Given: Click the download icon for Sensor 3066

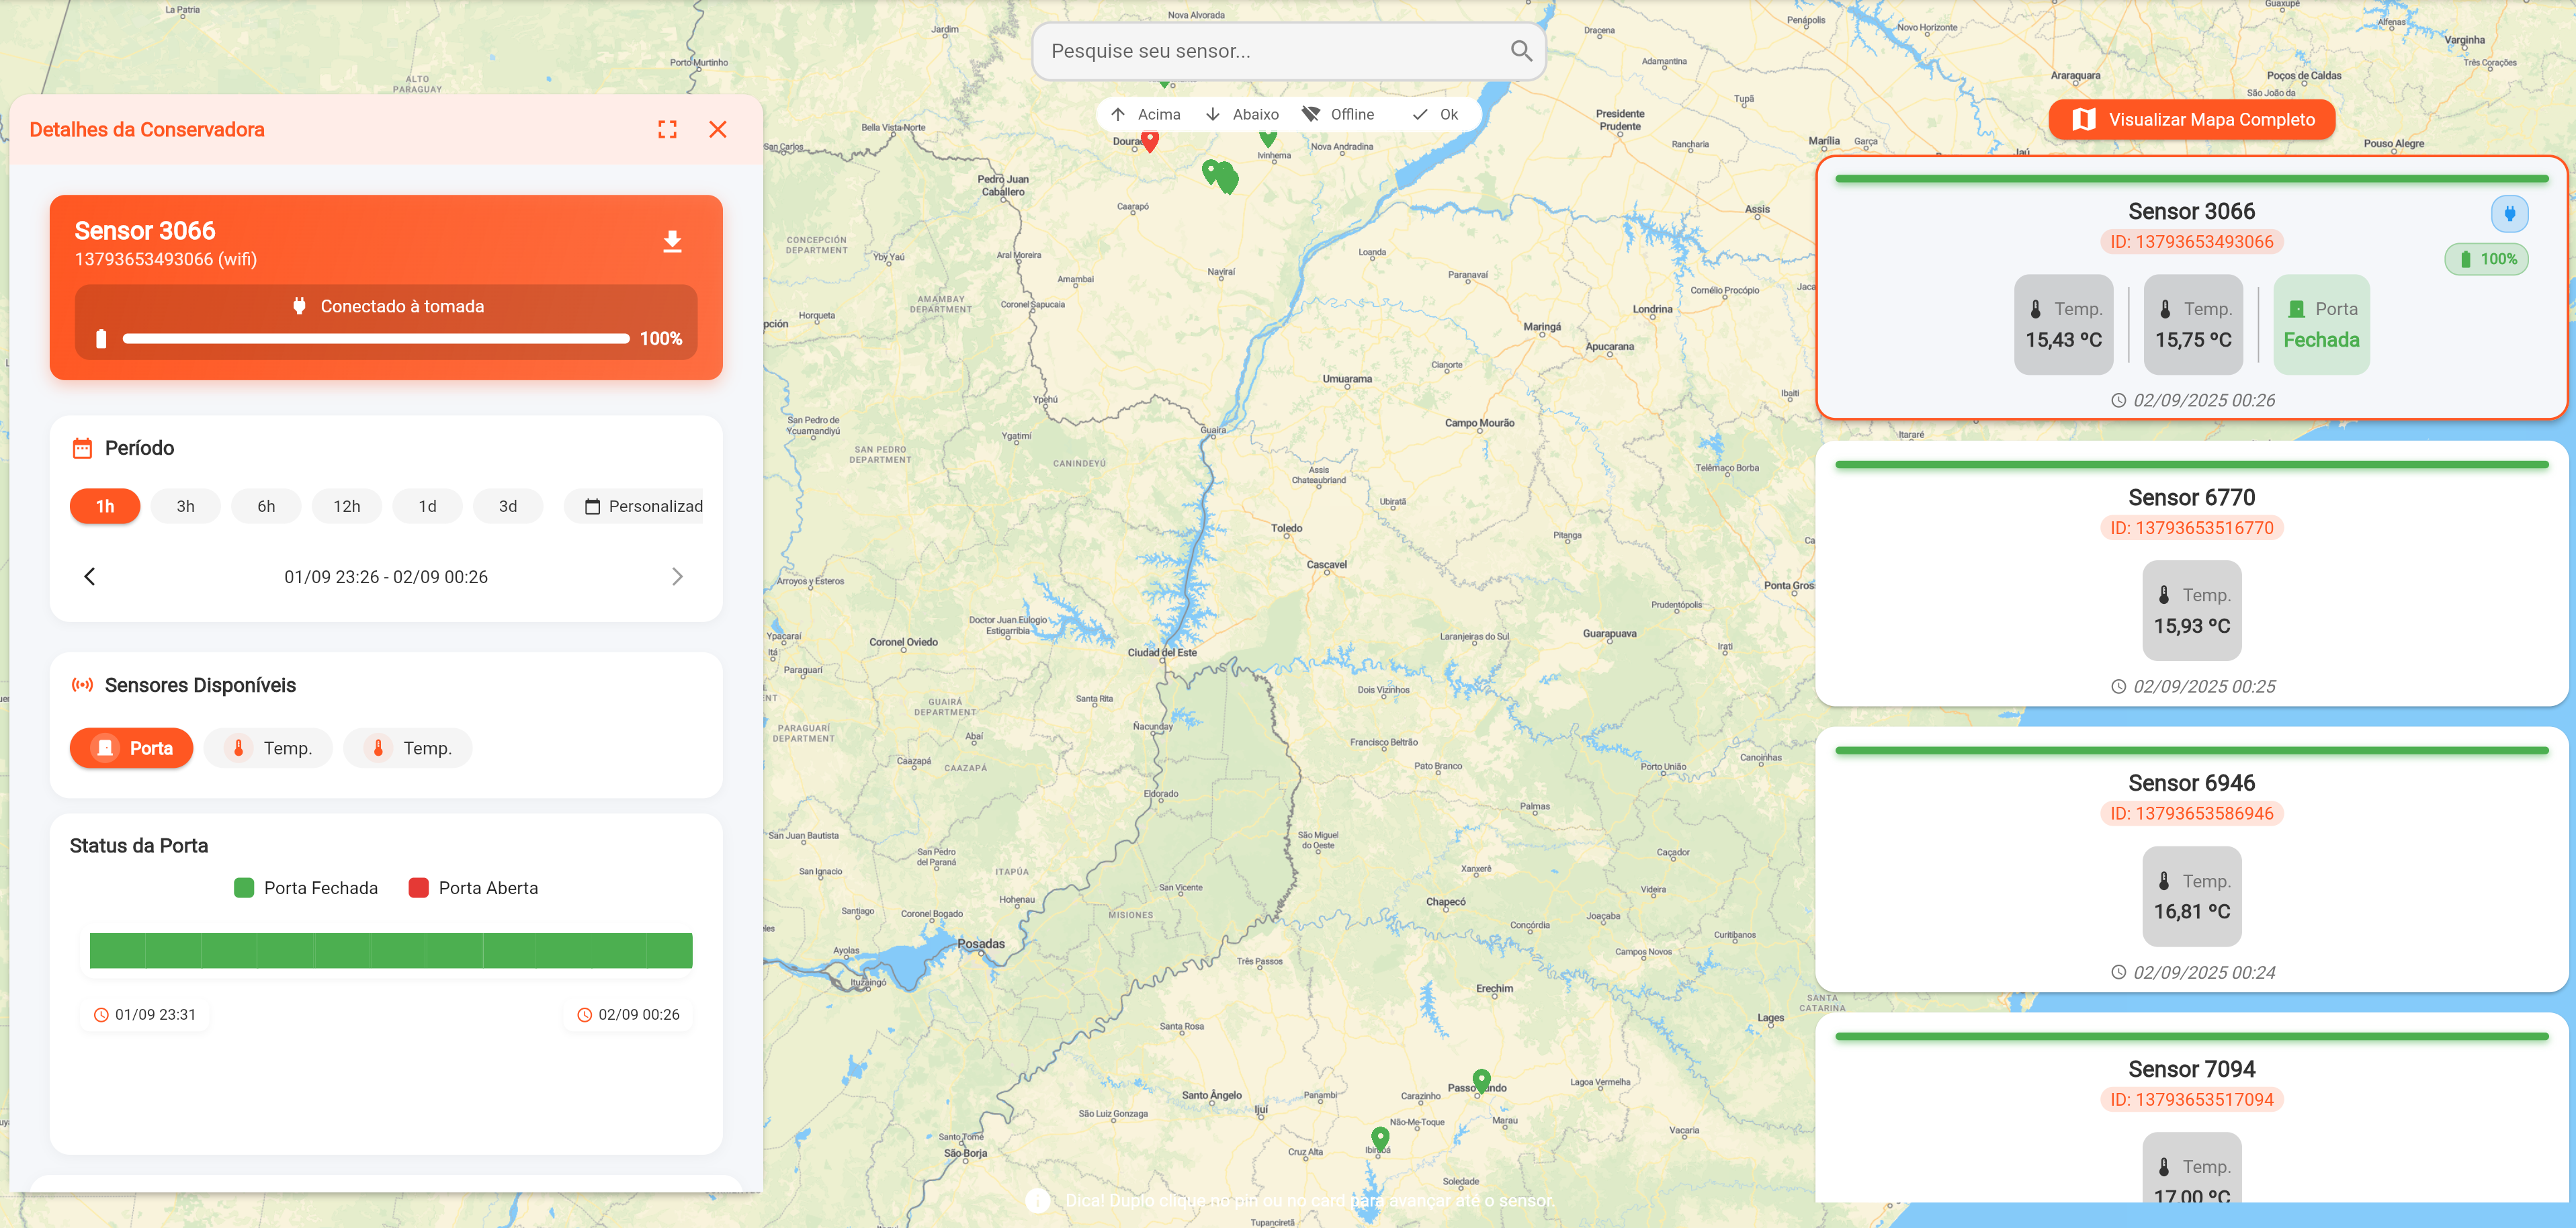Looking at the screenshot, I should click(x=672, y=241).
